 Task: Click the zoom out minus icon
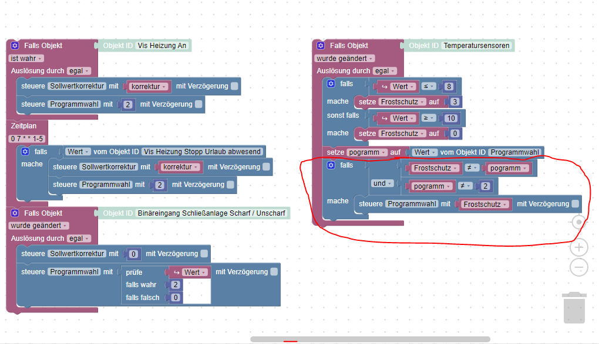[x=579, y=267]
